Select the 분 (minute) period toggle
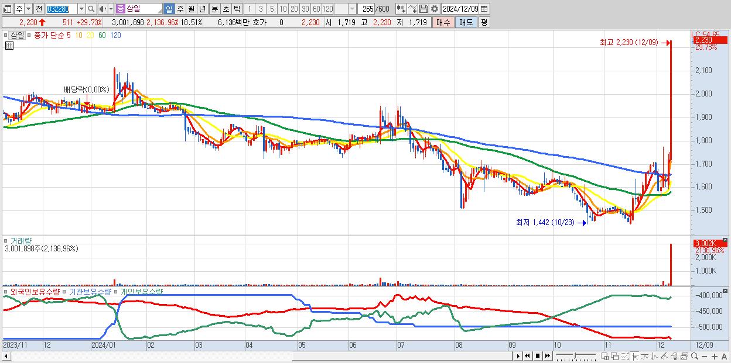This screenshot has height=363, width=731. [215, 9]
